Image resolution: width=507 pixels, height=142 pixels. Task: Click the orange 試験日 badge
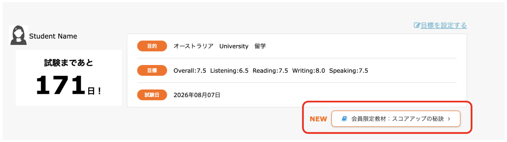point(152,95)
